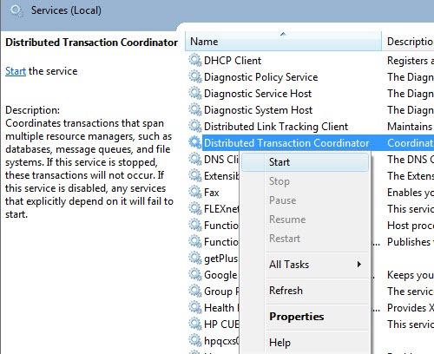Select Diagnostic System Host service row
The height and width of the screenshot is (354, 434).
[311, 110]
